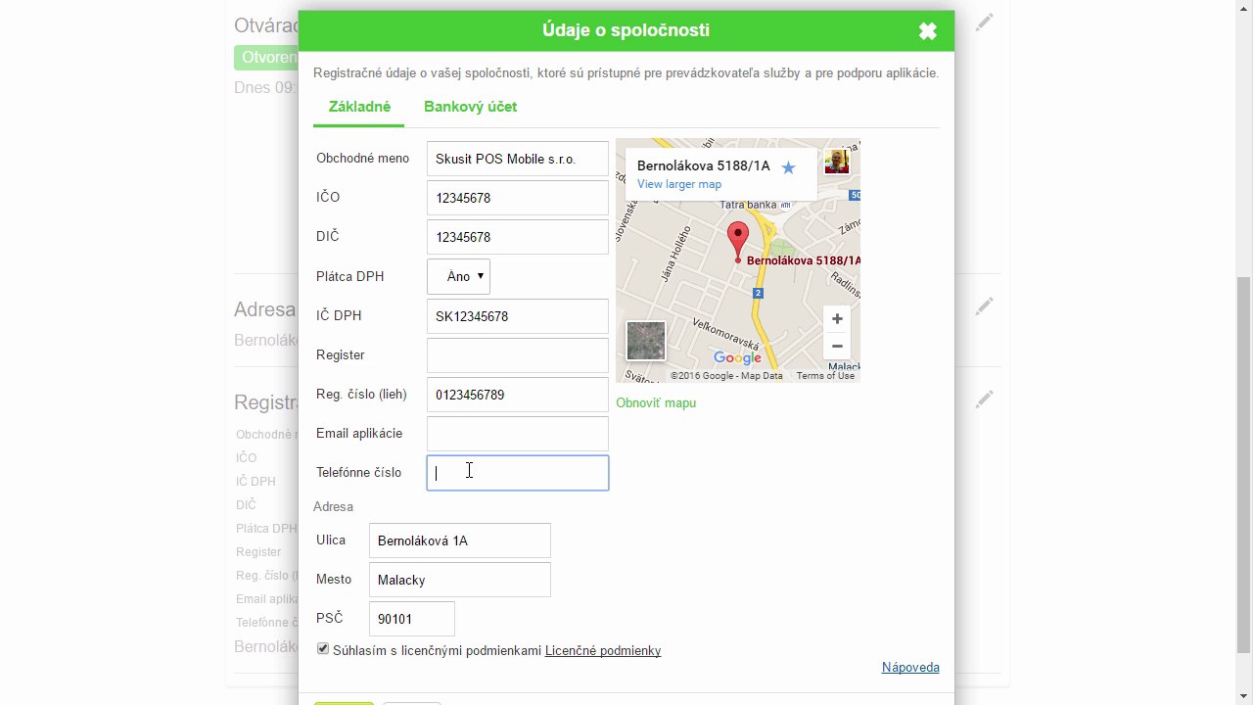This screenshot has height=705, width=1253.
Task: Toggle the license agreement checkbox
Action: click(x=323, y=649)
